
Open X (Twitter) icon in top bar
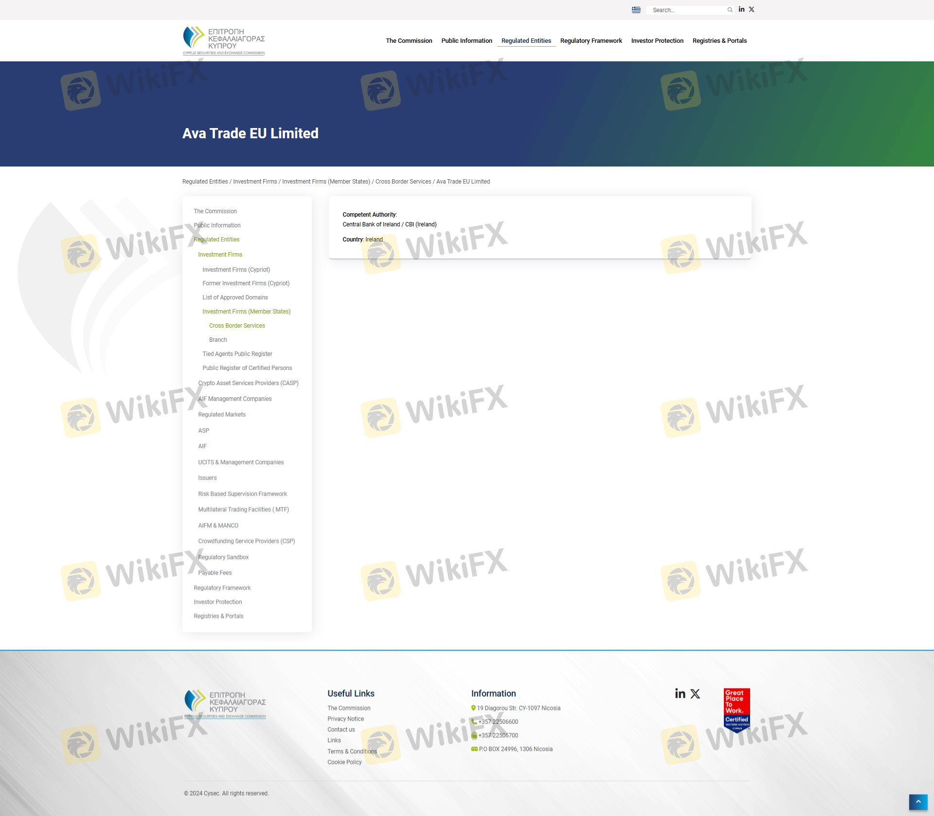pos(752,9)
